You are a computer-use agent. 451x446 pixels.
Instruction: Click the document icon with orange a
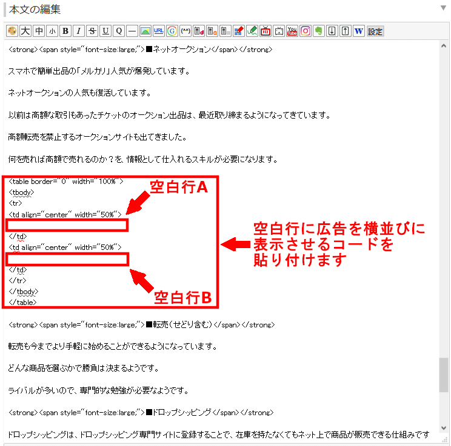coord(212,31)
